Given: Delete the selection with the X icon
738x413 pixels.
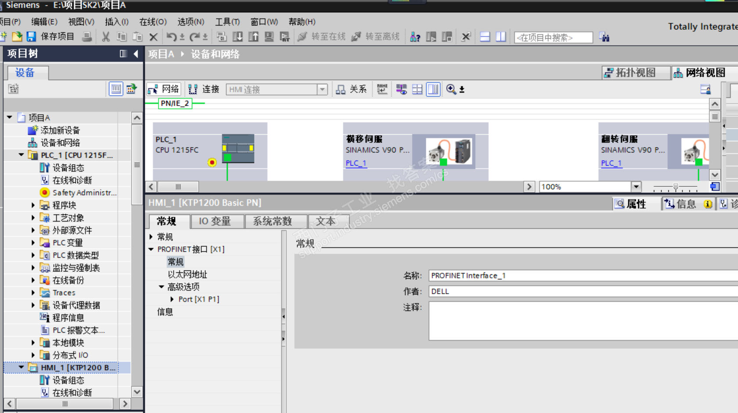Looking at the screenshot, I should pyautogui.click(x=153, y=37).
